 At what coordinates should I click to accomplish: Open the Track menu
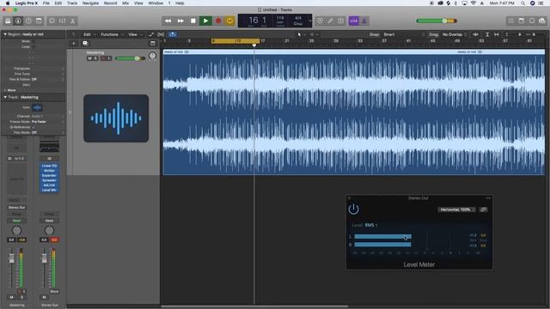pos(72,3)
